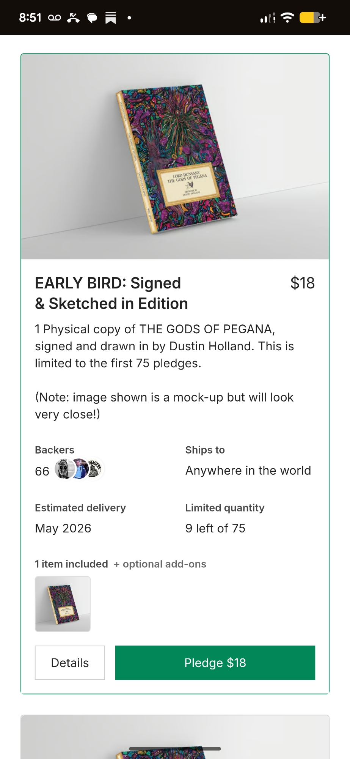
Task: Tap the first backer avatar with mask
Action: pyautogui.click(x=64, y=469)
